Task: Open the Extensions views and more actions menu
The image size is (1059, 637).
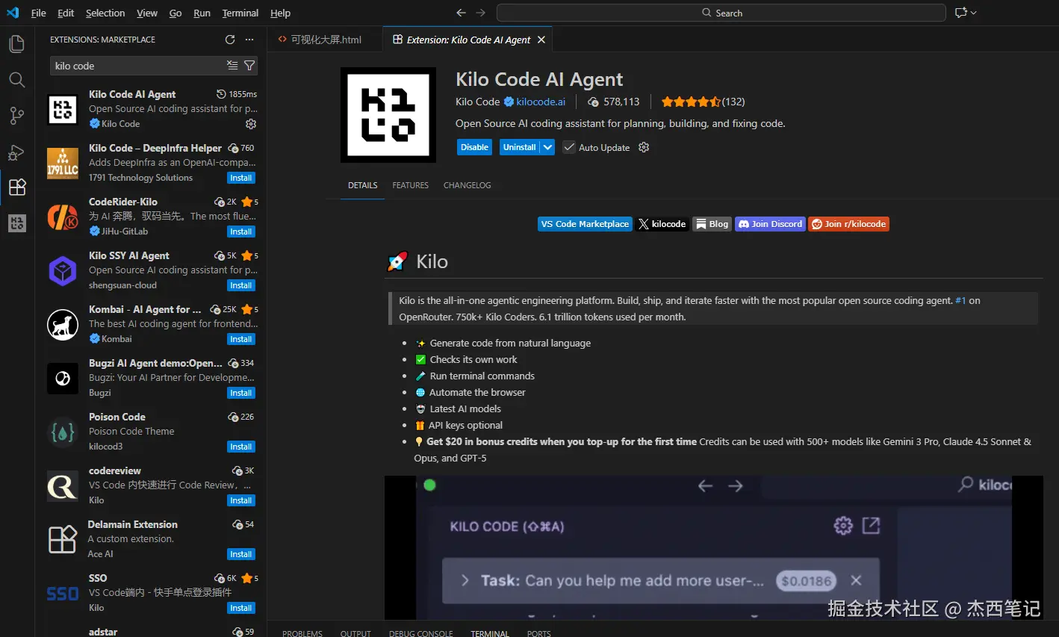Action: pyautogui.click(x=249, y=40)
